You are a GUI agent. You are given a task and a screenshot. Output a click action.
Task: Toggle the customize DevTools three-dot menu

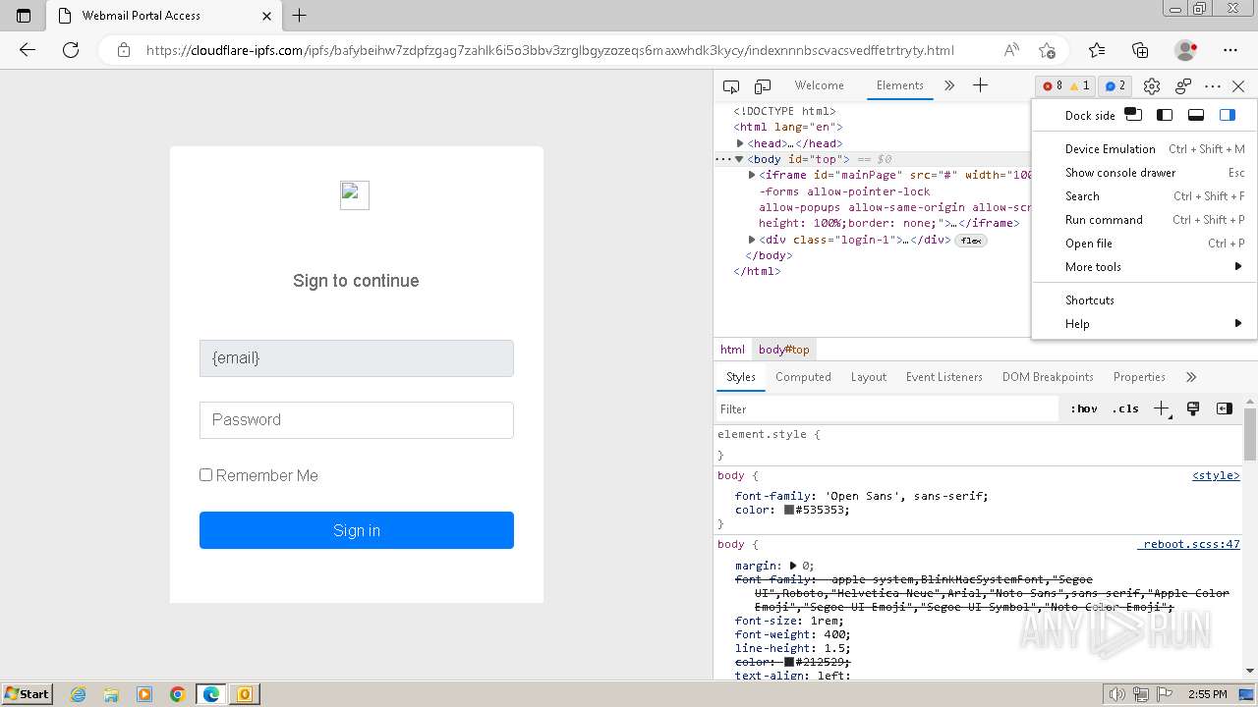tap(1213, 86)
